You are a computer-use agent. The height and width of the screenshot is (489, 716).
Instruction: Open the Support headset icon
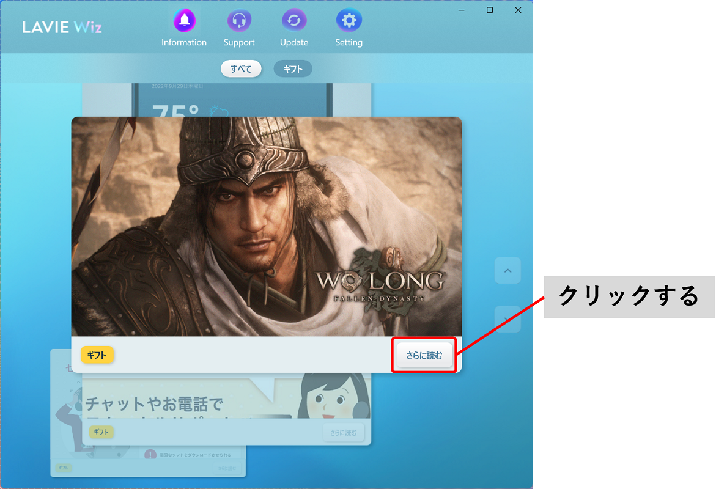tap(239, 21)
